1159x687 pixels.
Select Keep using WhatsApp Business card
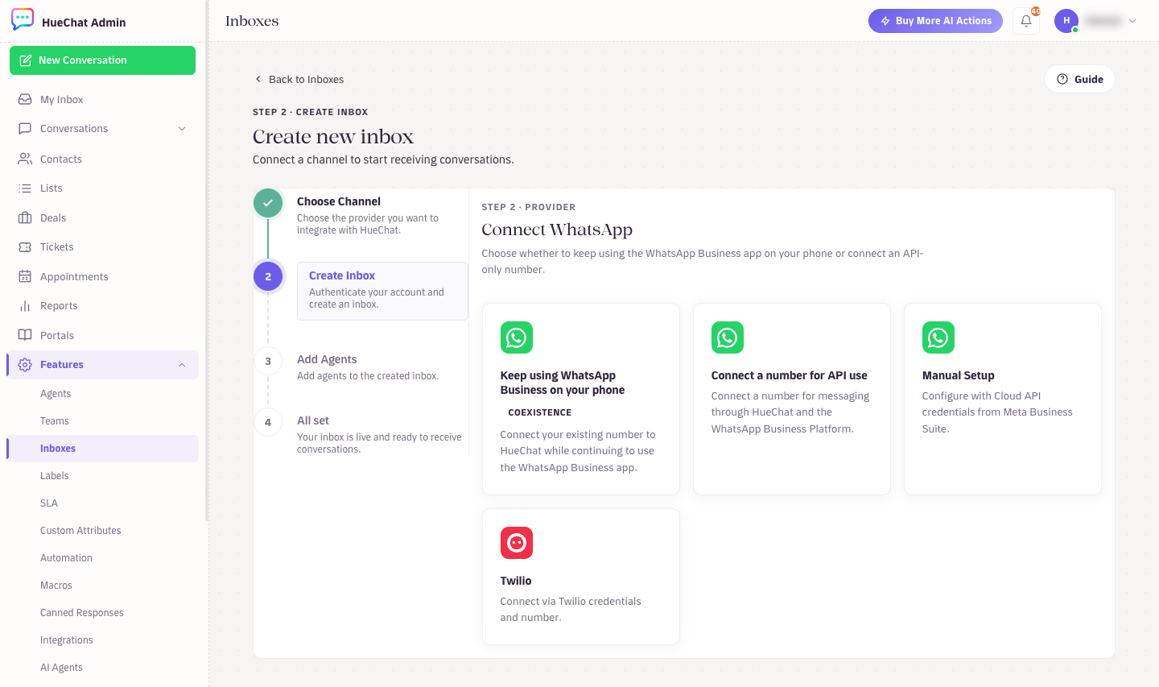tap(581, 399)
